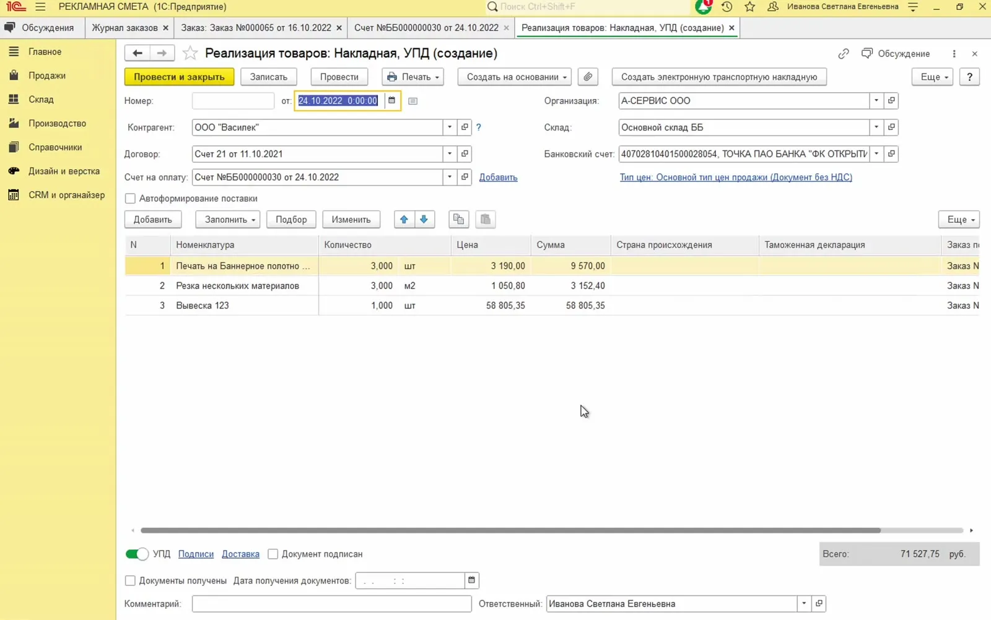This screenshot has width=991, height=620.
Task: Toggle the УПД switch
Action: click(137, 554)
